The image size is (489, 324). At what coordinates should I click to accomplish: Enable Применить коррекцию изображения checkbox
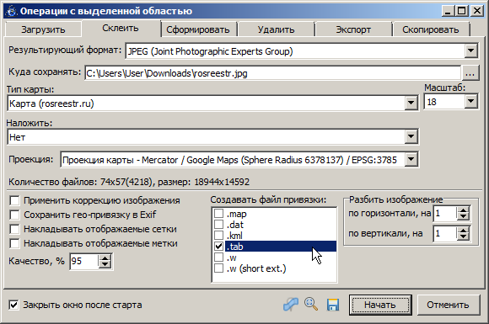pos(14,200)
